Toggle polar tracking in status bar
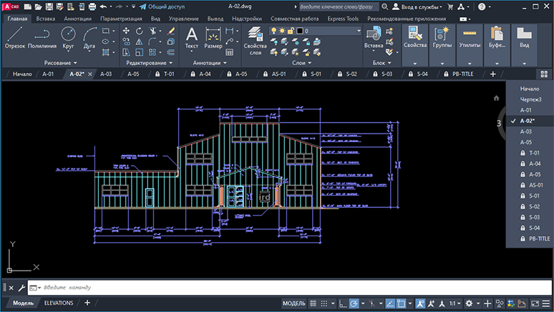The width and height of the screenshot is (554, 312). coord(354,303)
